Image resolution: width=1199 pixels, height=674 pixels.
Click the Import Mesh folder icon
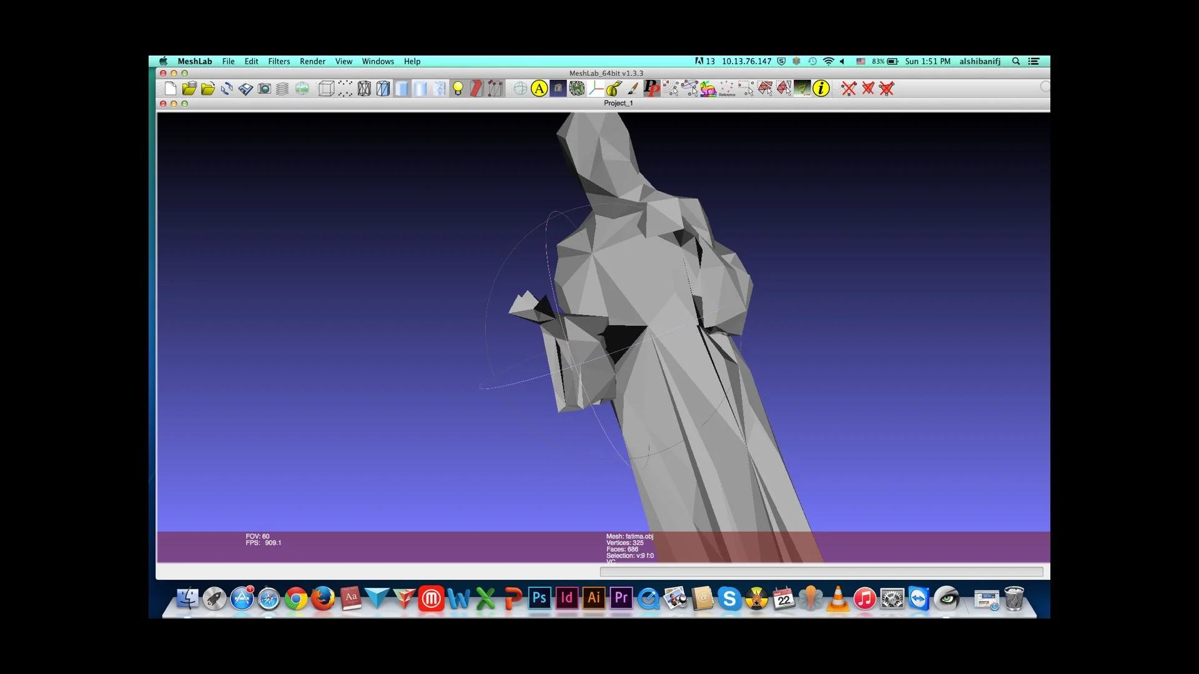point(208,89)
